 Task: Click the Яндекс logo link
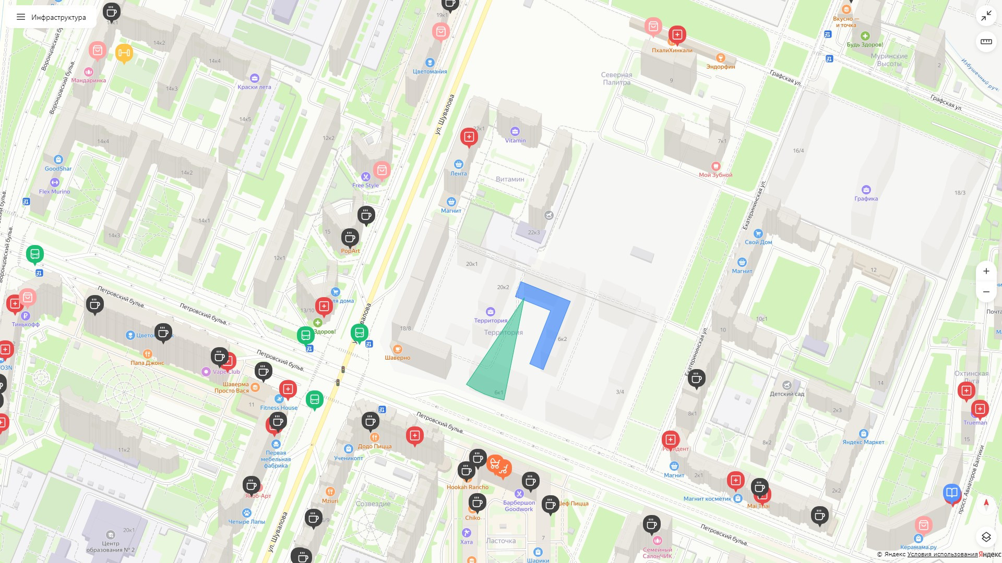click(x=990, y=554)
